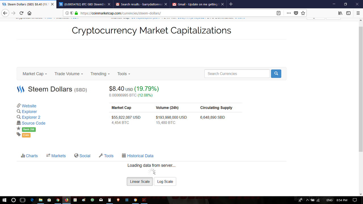363x204 pixels.
Task: Click the 0.00066995 BTC price text
Action: (x=123, y=95)
